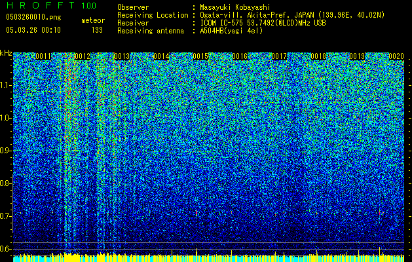The image size is (412, 262).
Task: Click the A504HB(yagi 4el) antenna text
Action: [x=231, y=31]
